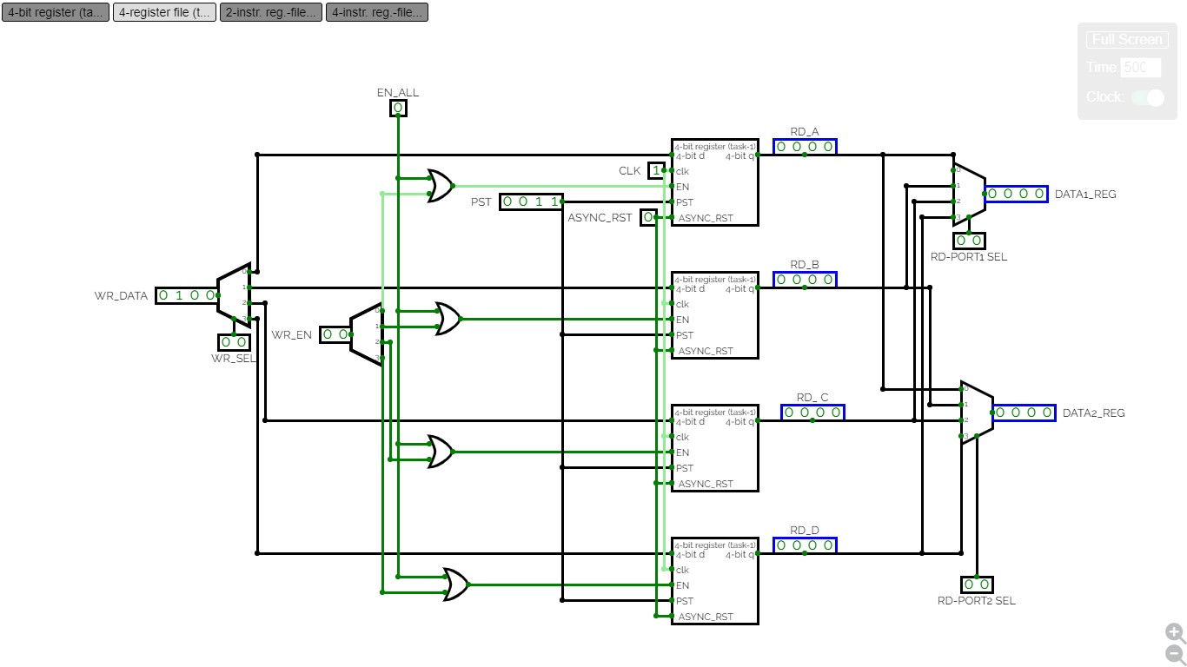
Task: Toggle the EN_ALL input bit
Action: pyautogui.click(x=398, y=108)
